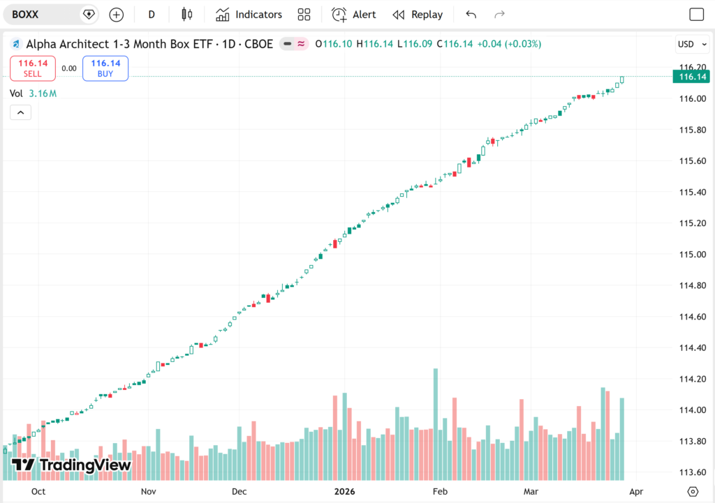The width and height of the screenshot is (715, 503).
Task: Click the add symbol plus icon
Action: coord(117,15)
